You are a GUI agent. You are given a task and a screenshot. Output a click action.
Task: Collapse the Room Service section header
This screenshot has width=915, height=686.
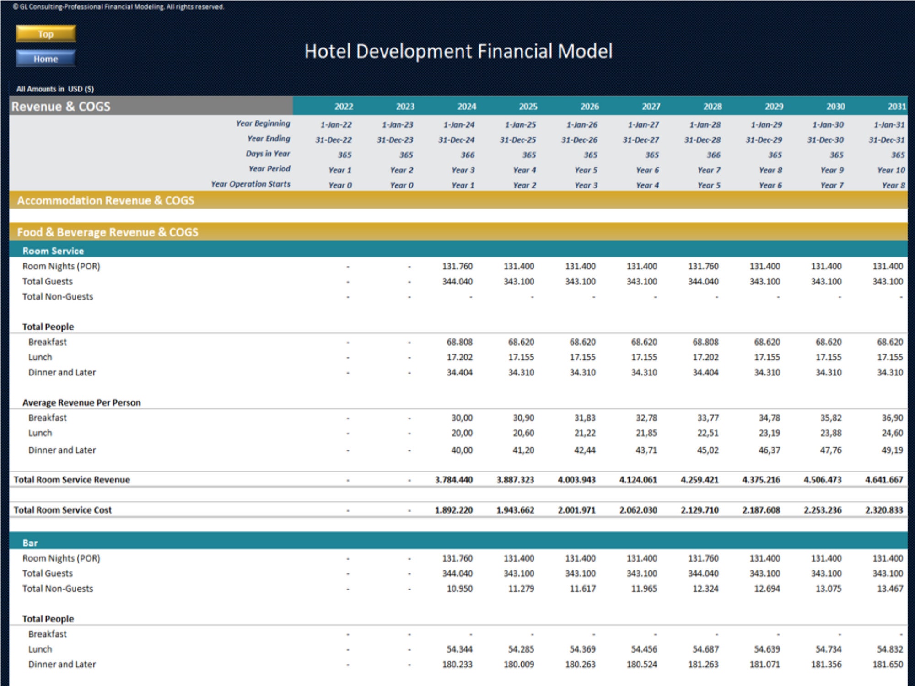(54, 251)
